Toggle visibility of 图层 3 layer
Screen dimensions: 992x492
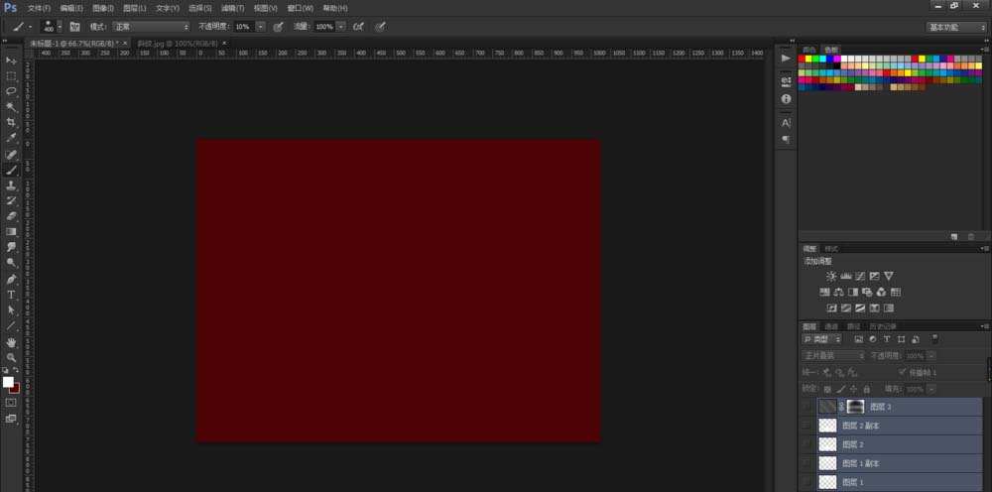click(806, 407)
